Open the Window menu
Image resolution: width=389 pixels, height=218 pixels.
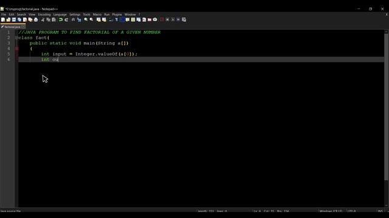click(130, 15)
